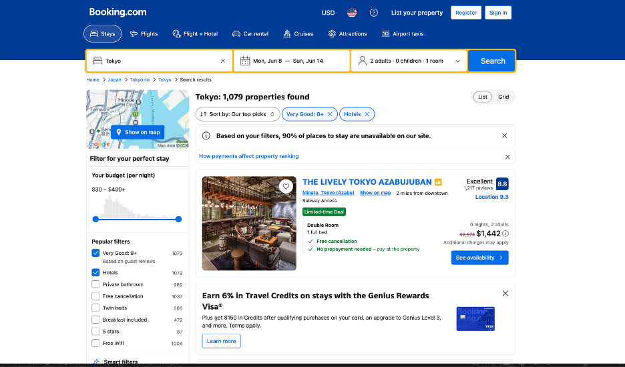Screen dimensions: 625x367
Task: Select the Cruises tab
Action: point(298,34)
